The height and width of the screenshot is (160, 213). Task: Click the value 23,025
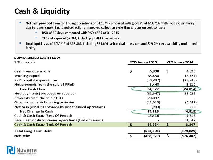tap(190, 94)
